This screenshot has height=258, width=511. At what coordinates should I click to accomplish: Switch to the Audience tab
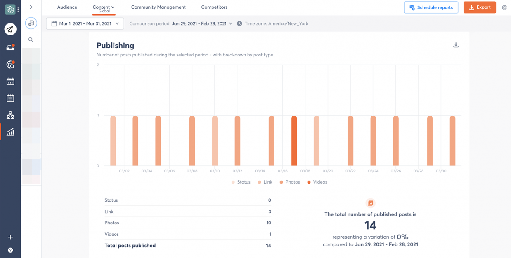pos(67,7)
